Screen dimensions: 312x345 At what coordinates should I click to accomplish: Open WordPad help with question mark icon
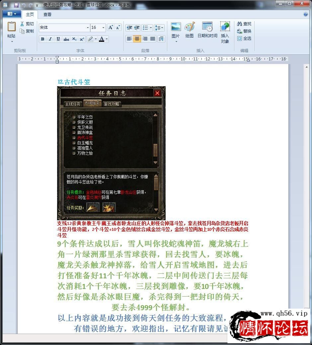306,14
